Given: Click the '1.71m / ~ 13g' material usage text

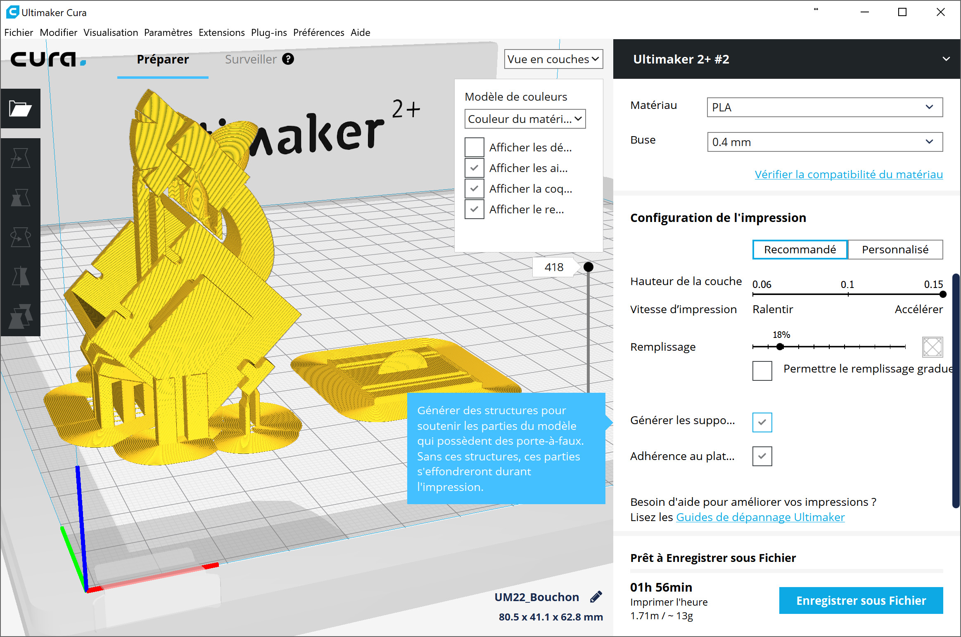Looking at the screenshot, I should click(x=662, y=616).
